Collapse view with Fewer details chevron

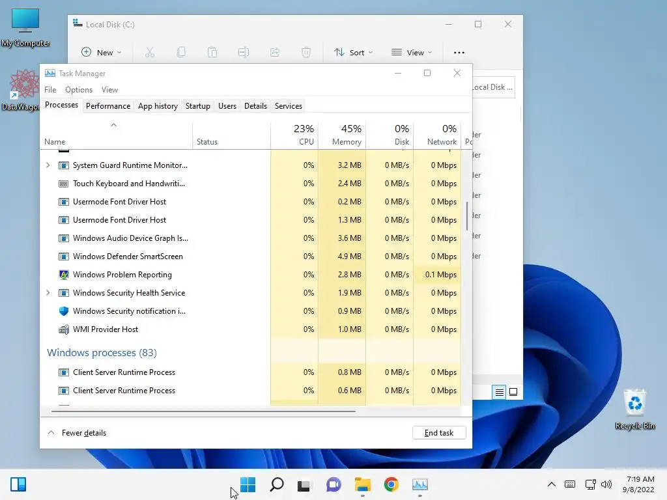coord(51,433)
